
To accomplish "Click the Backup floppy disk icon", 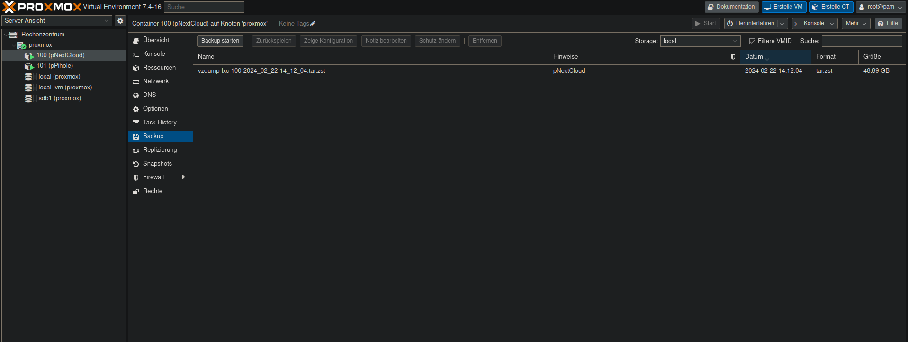I will [x=136, y=137].
